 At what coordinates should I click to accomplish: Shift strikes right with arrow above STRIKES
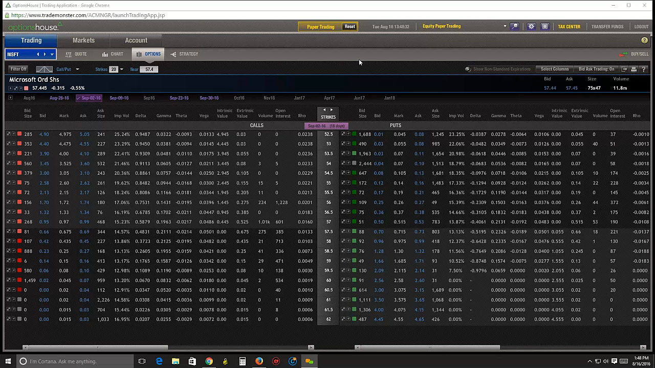coord(331,110)
